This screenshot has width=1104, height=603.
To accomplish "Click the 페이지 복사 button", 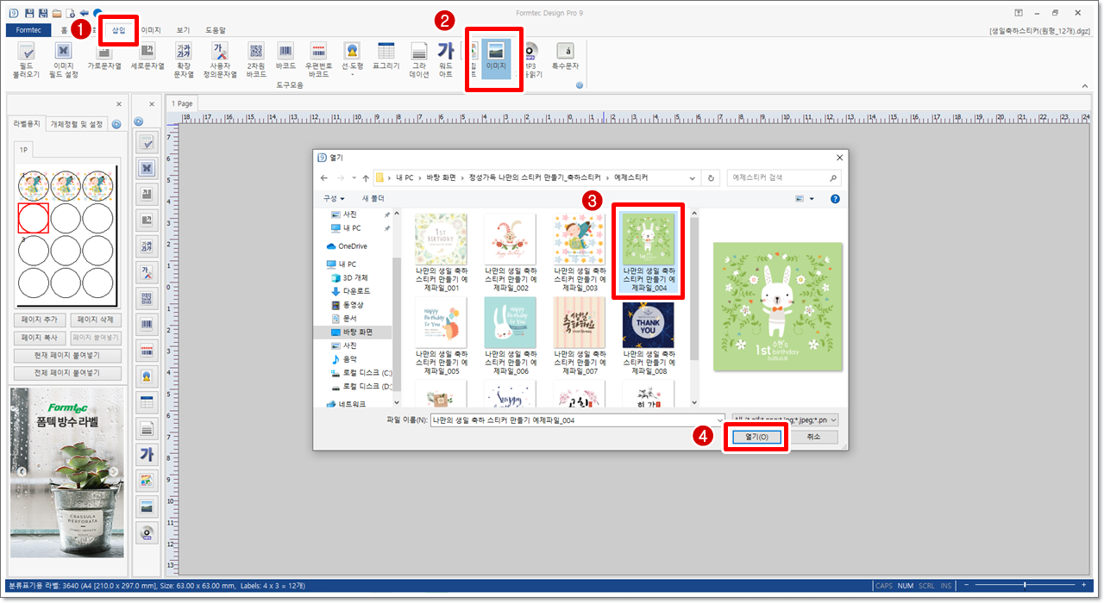I will (x=40, y=338).
